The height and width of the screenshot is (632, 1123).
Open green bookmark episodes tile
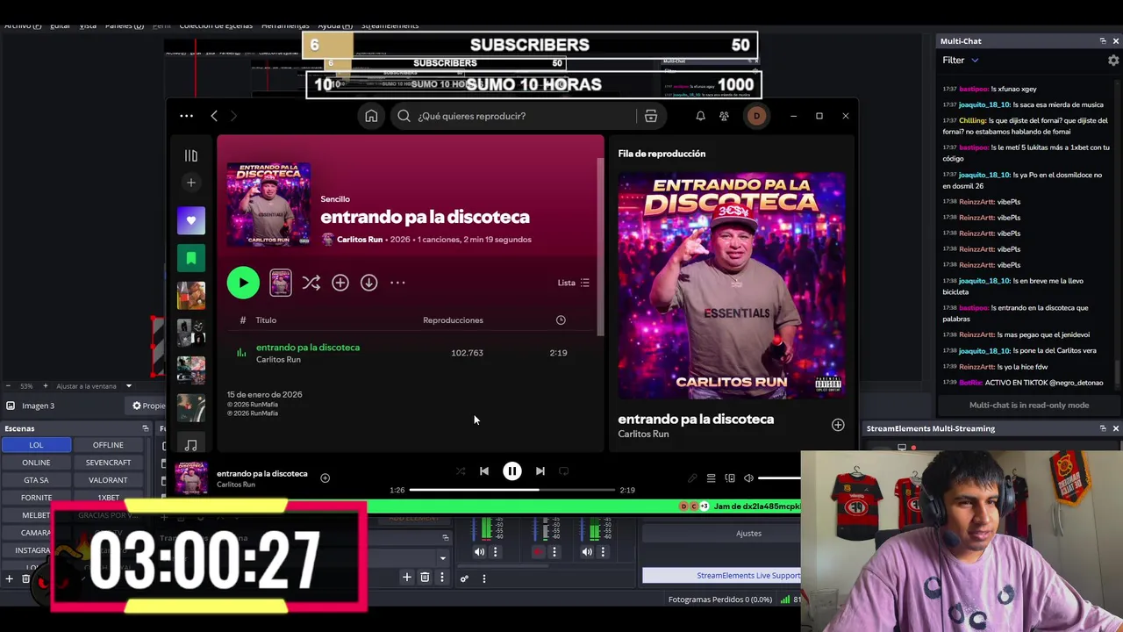[x=190, y=258]
